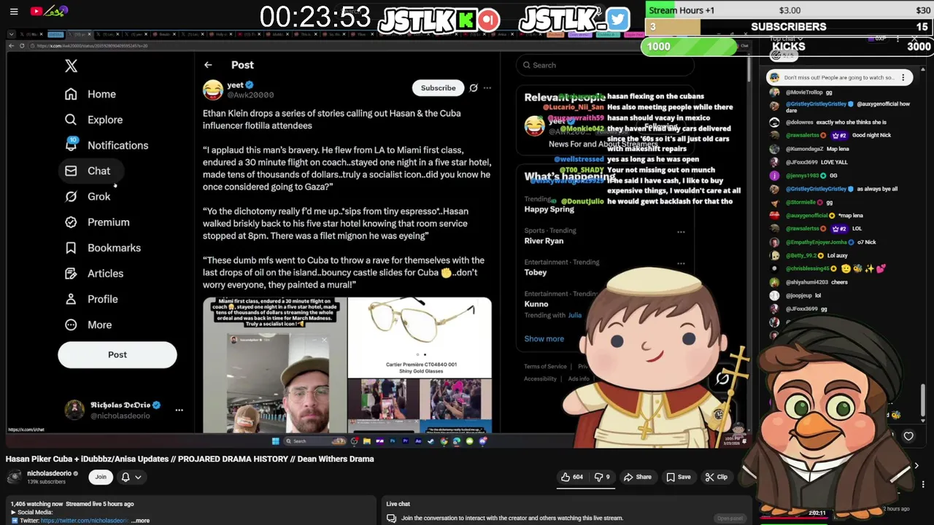Dislike the video thumbs-down button
This screenshot has height=525, width=934.
tap(602, 477)
